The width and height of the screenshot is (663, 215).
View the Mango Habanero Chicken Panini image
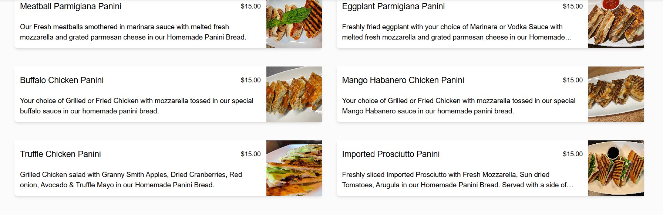616,94
